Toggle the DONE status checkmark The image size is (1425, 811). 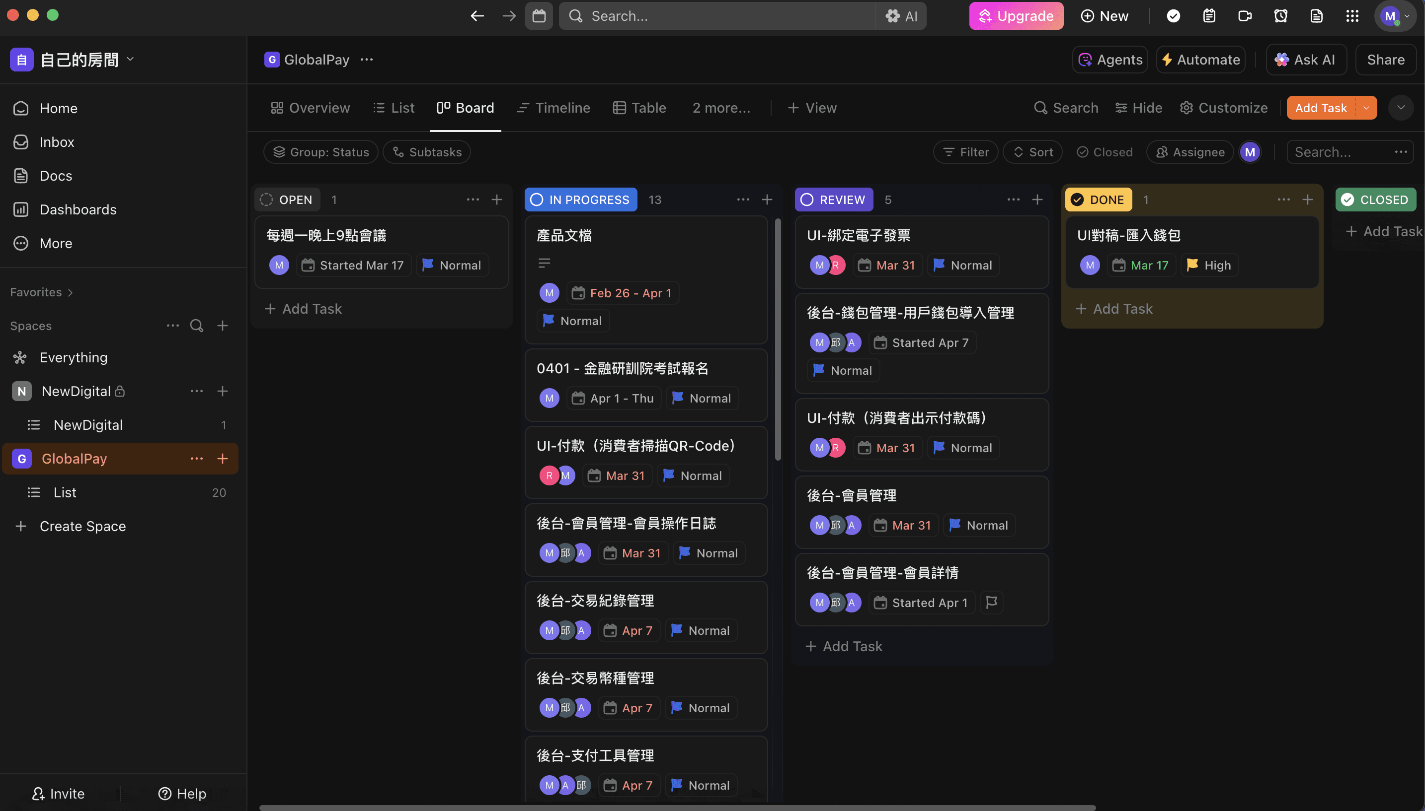click(x=1077, y=200)
